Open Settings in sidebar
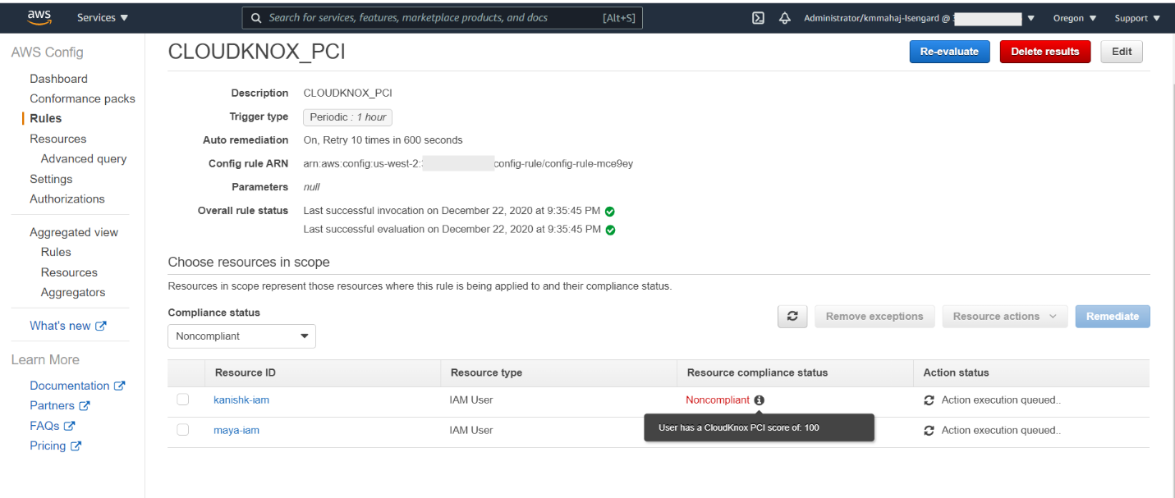Viewport: 1175px width, 498px height. 51,179
